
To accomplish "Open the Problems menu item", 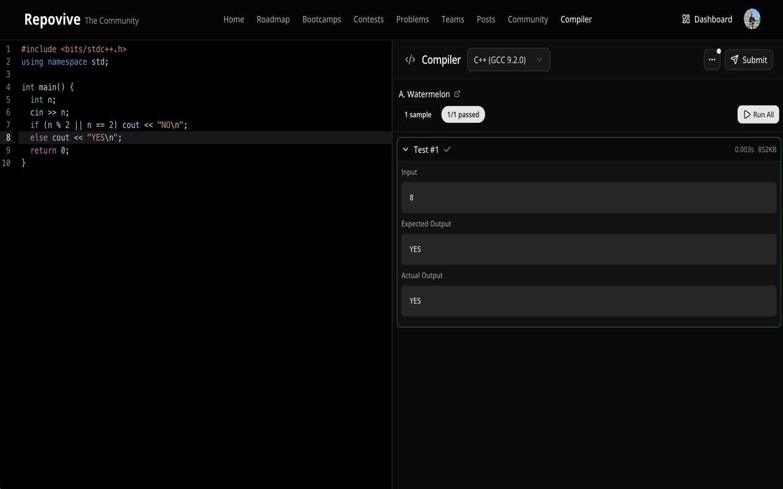I will tap(412, 19).
